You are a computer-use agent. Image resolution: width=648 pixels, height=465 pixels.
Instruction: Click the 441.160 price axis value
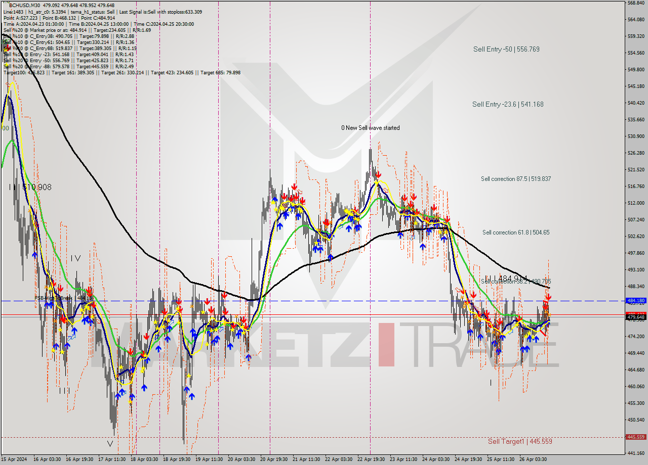635,453
